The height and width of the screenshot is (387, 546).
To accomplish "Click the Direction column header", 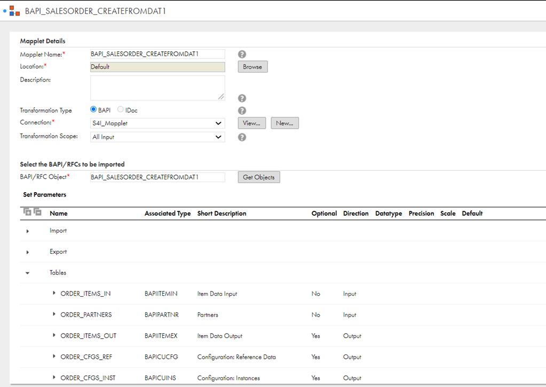I will pos(355,214).
